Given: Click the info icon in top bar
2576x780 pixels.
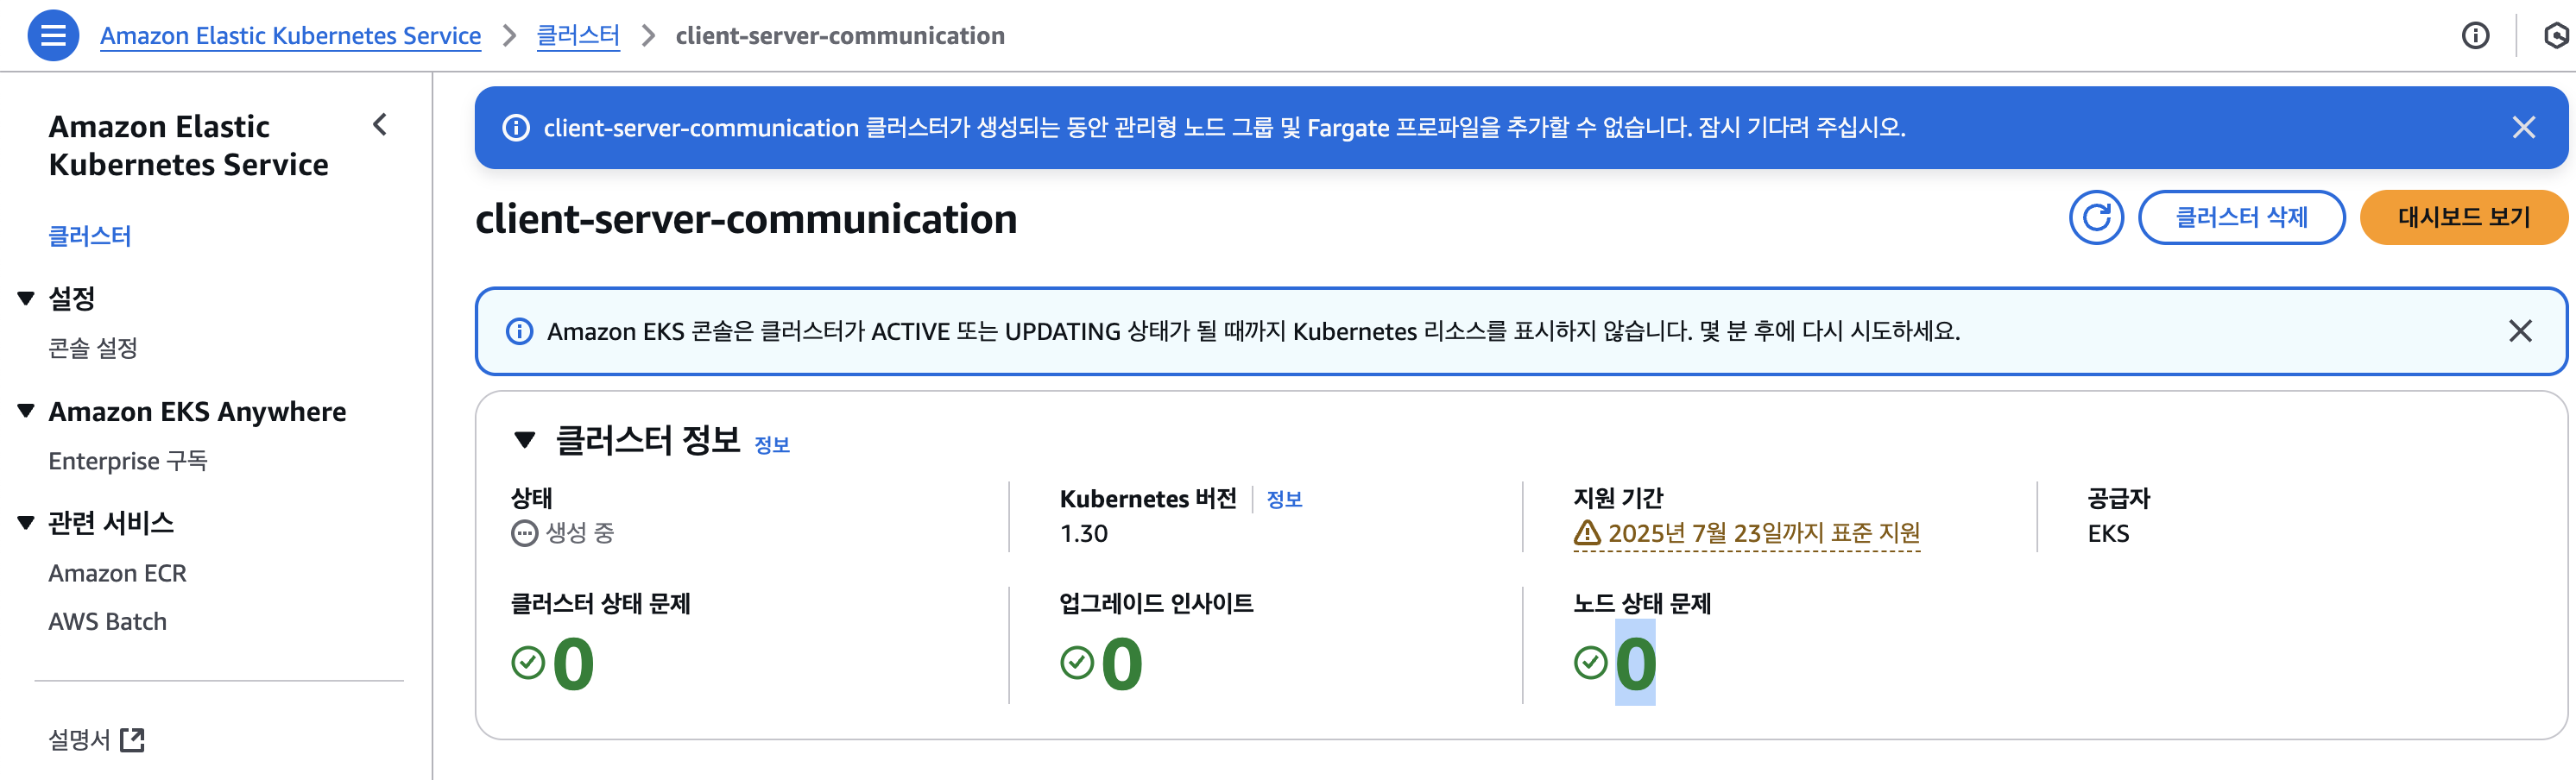Looking at the screenshot, I should (x=2475, y=36).
